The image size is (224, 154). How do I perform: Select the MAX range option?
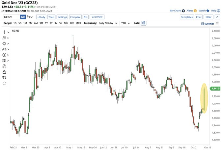[x=78, y=23]
